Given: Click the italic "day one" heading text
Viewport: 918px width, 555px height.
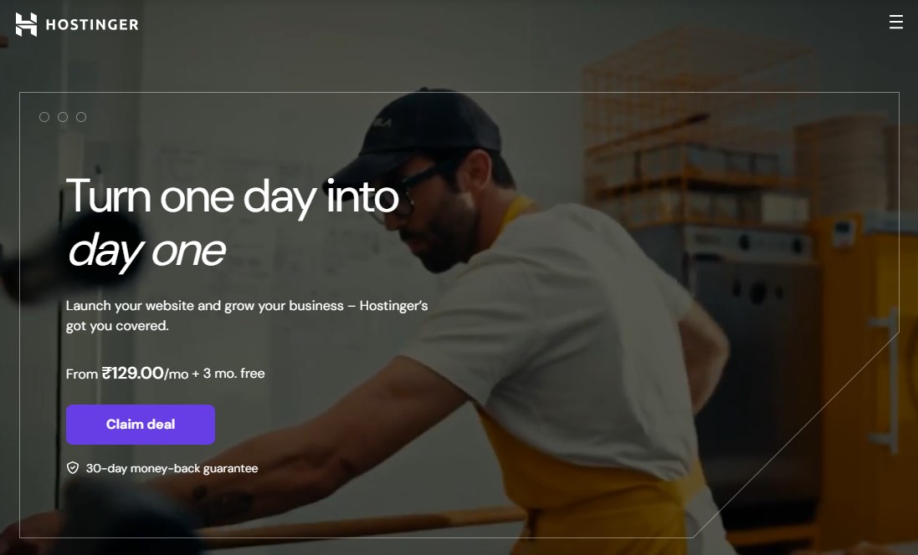Looking at the screenshot, I should click(x=146, y=251).
